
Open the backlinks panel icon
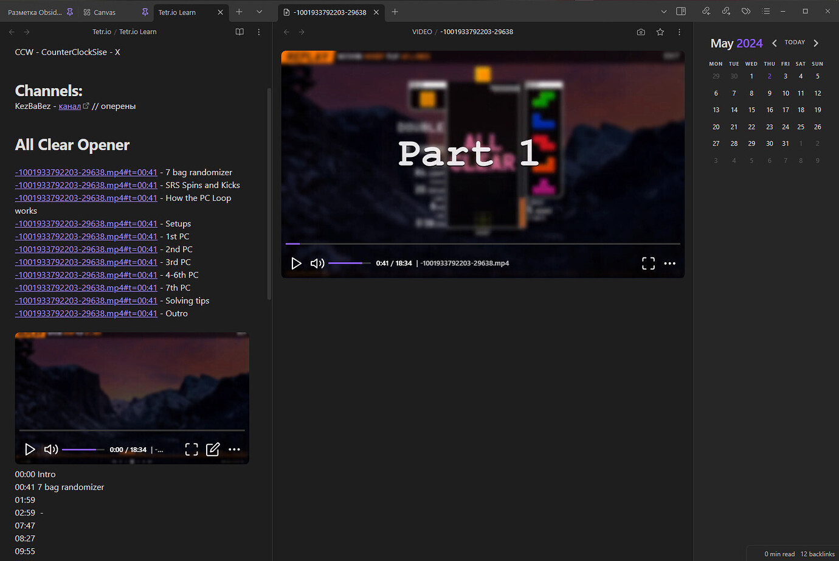pos(706,12)
